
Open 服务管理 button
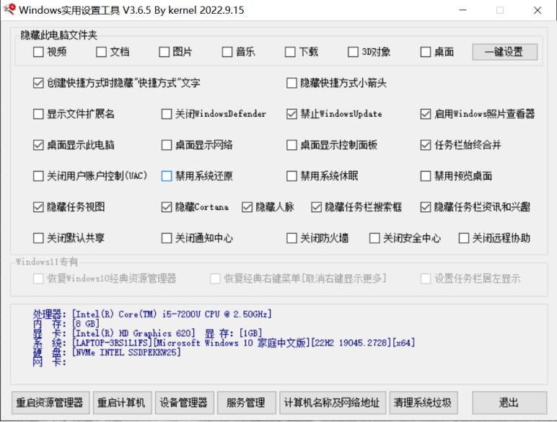[x=247, y=403]
